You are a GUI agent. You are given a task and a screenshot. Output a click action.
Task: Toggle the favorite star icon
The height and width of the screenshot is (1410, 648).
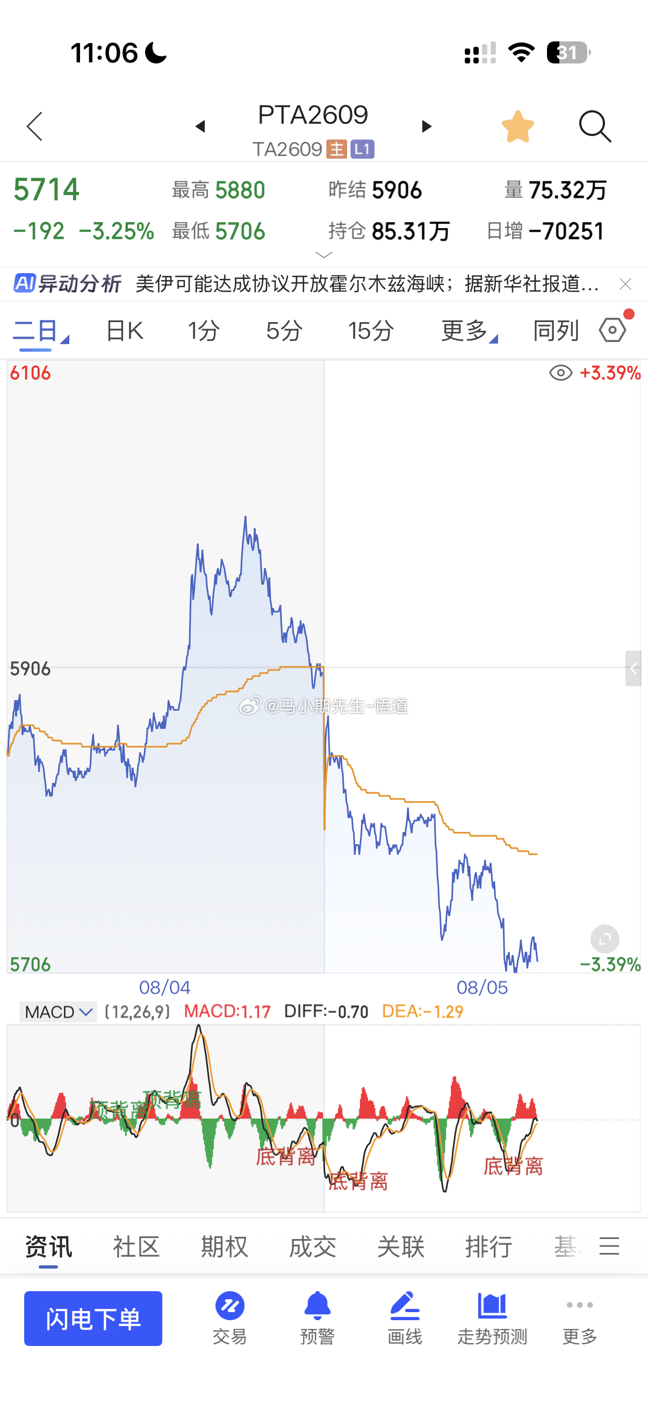518,126
